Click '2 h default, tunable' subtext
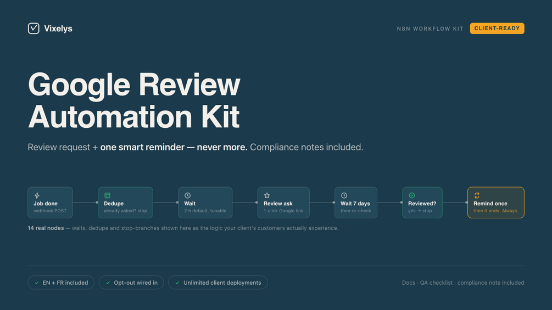Viewport: 552px width, 310px height. click(205, 211)
